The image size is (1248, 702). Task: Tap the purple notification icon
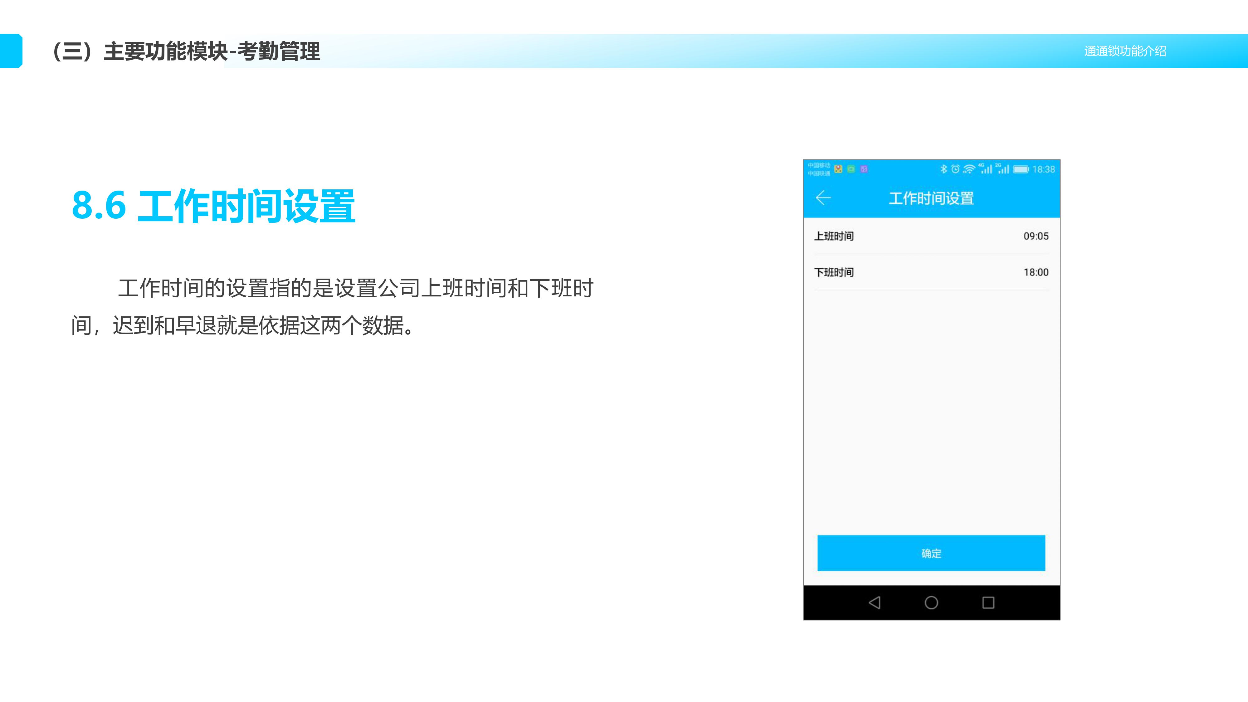click(x=864, y=169)
